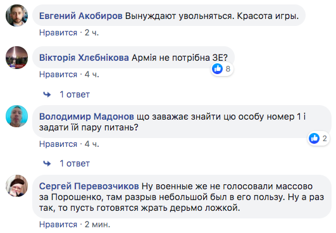Open Евгений Акобиров name link

[x=81, y=16]
